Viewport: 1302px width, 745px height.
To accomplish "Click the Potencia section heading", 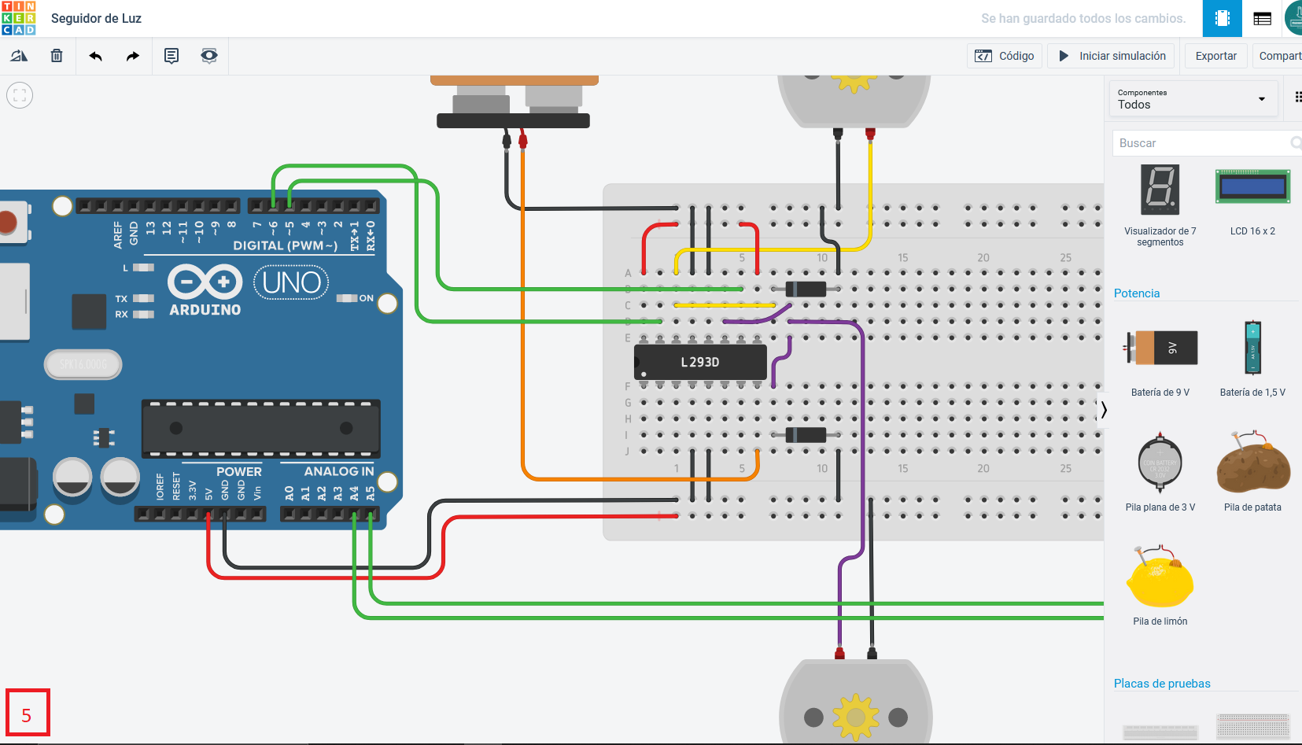I will (x=1137, y=293).
